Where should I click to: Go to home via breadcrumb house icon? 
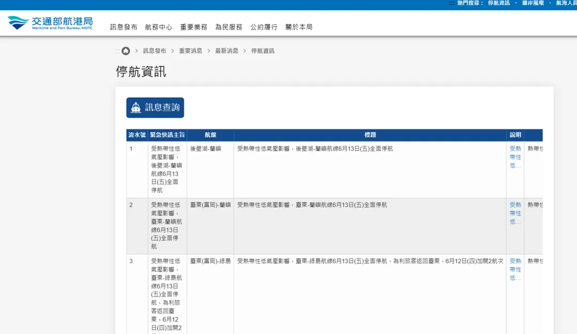[126, 51]
